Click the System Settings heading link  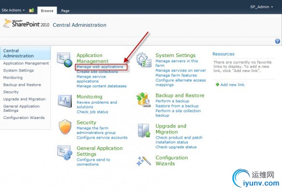tap(175, 55)
